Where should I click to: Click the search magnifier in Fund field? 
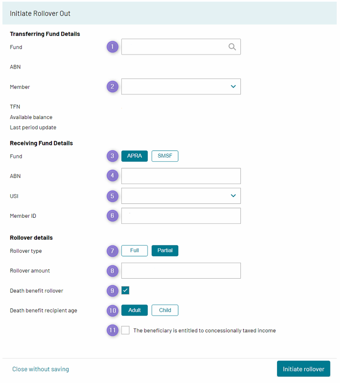pyautogui.click(x=232, y=47)
